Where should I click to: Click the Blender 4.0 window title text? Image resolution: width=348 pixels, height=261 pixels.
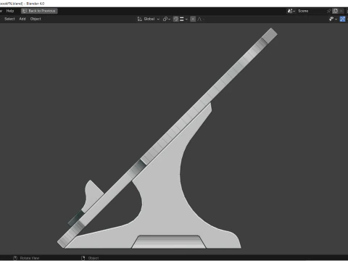[36, 4]
